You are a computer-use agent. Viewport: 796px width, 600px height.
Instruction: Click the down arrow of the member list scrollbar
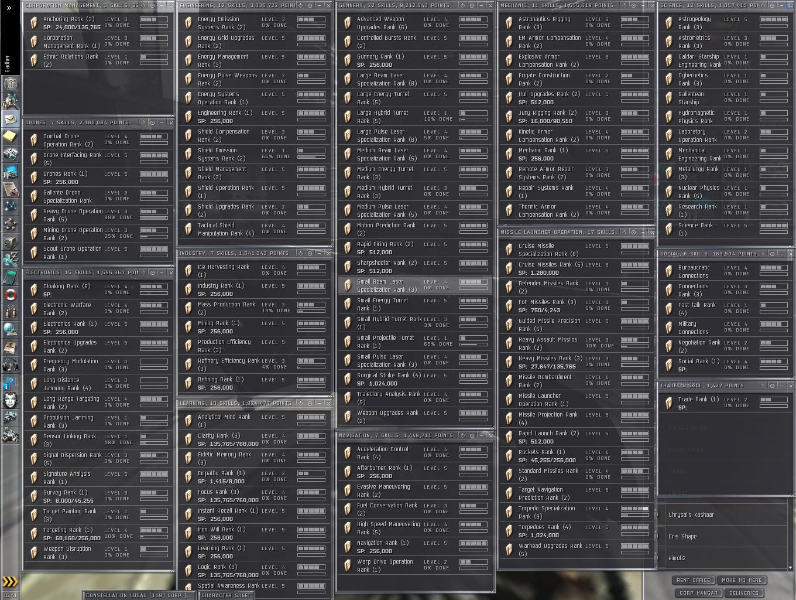(791, 567)
